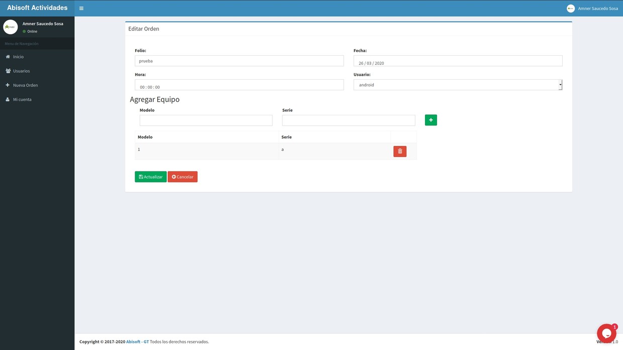Click the table cell with value a

click(335, 151)
